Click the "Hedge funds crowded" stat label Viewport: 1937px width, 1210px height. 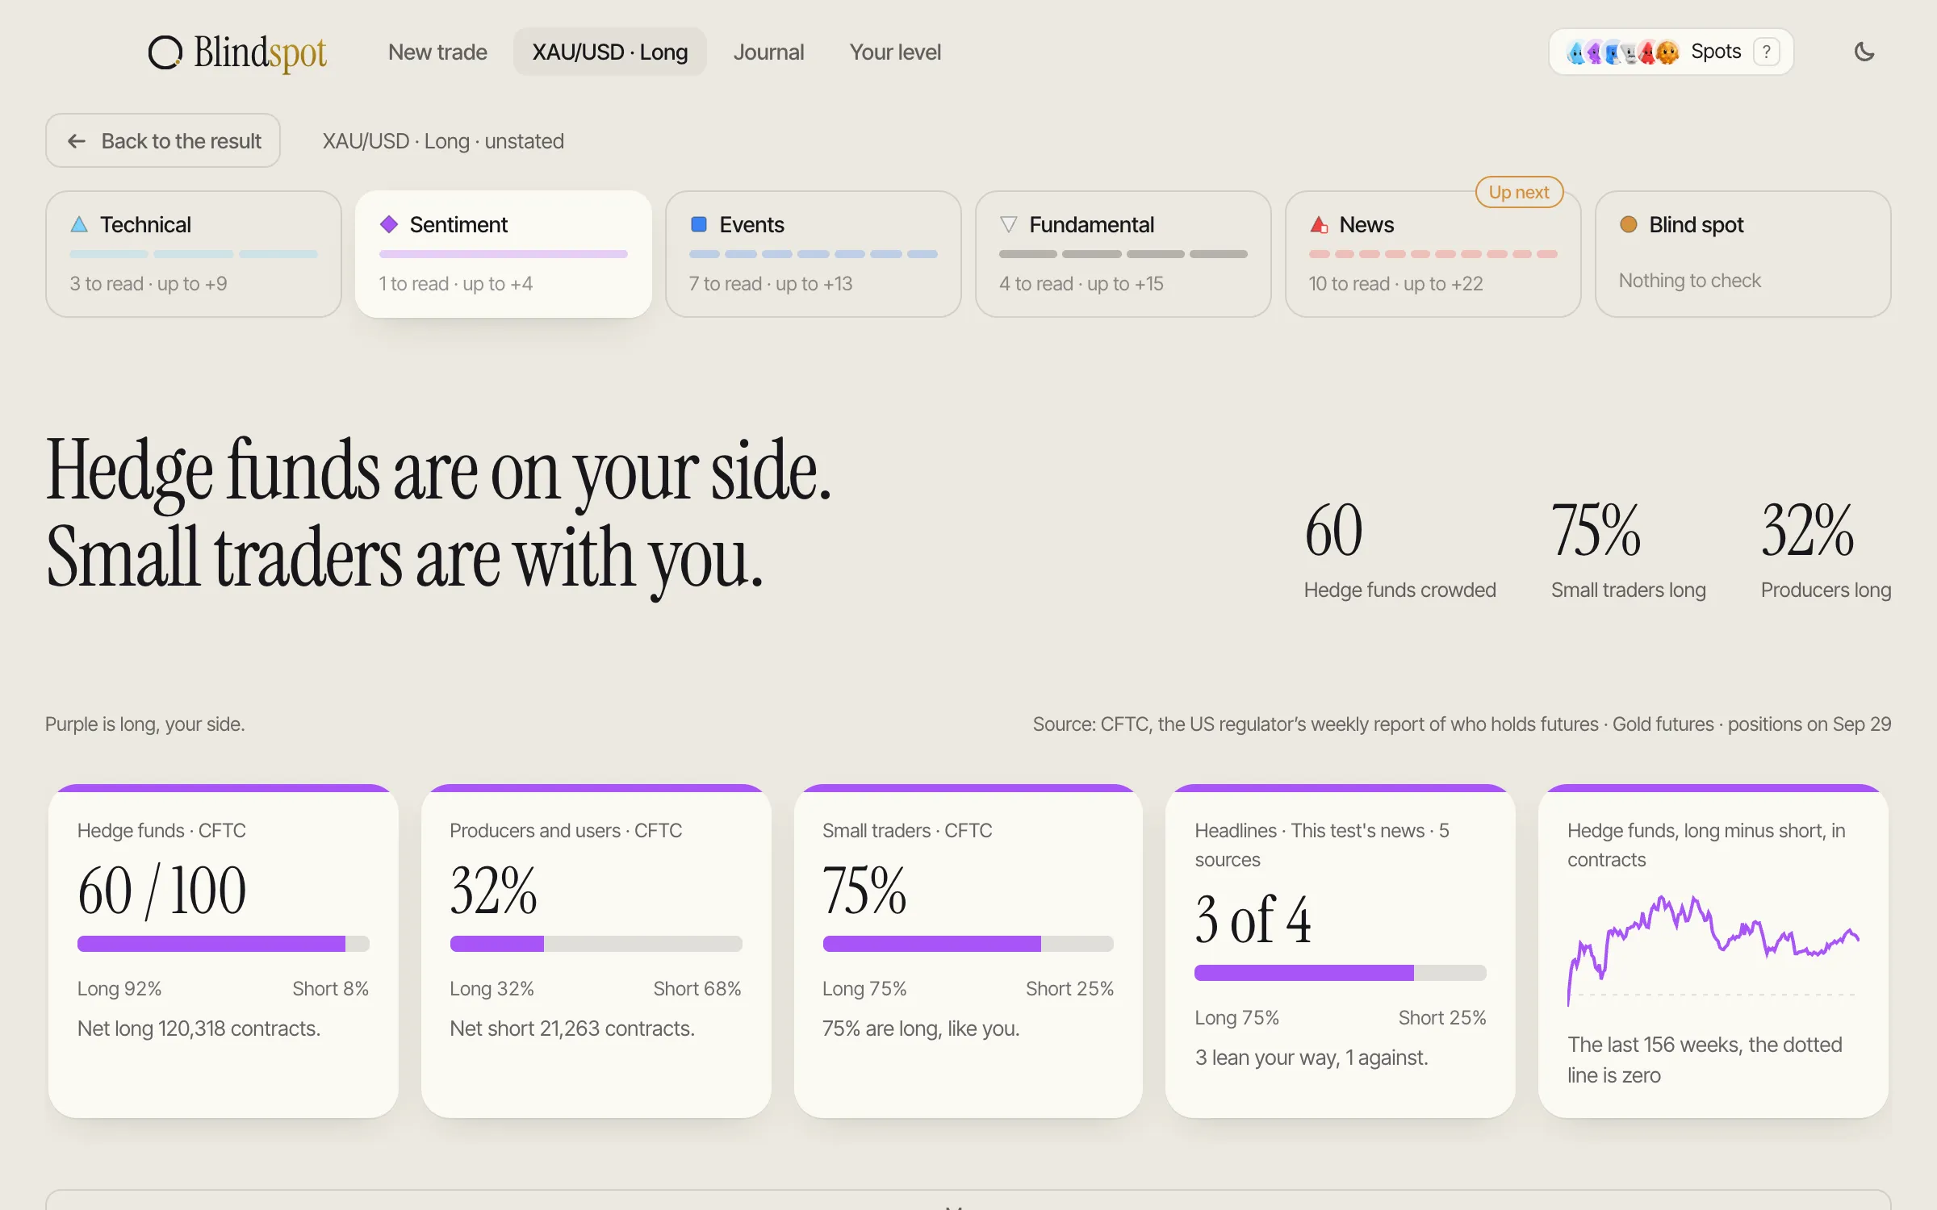coord(1400,590)
